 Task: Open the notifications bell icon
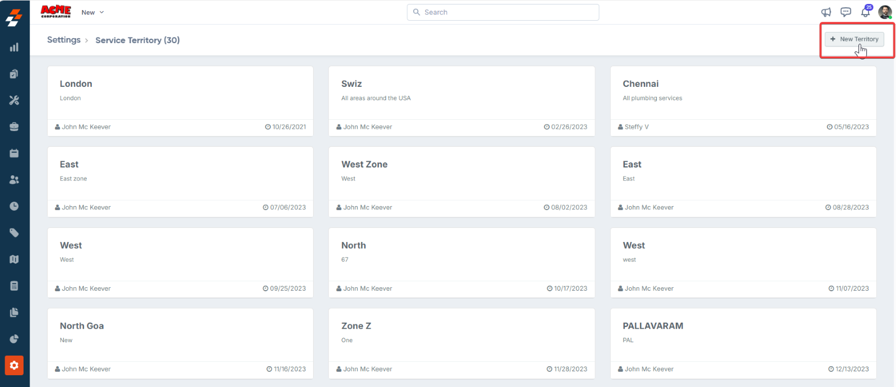pyautogui.click(x=865, y=12)
